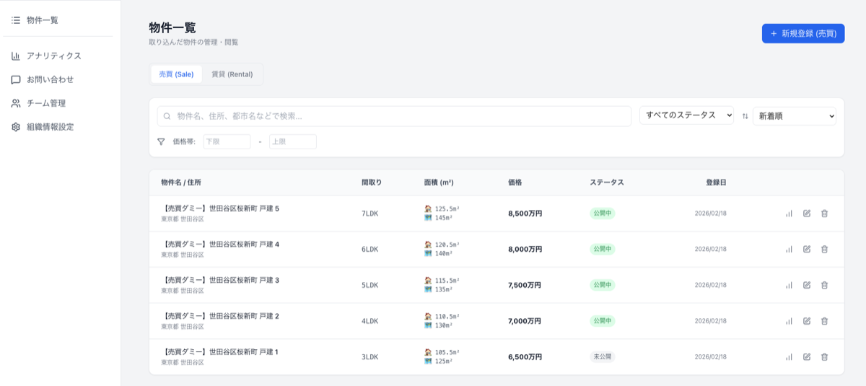View stats chart icon for 戸建 2

tap(789, 321)
